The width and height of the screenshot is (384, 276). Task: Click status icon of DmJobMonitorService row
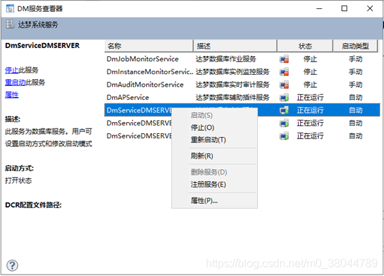(x=284, y=59)
